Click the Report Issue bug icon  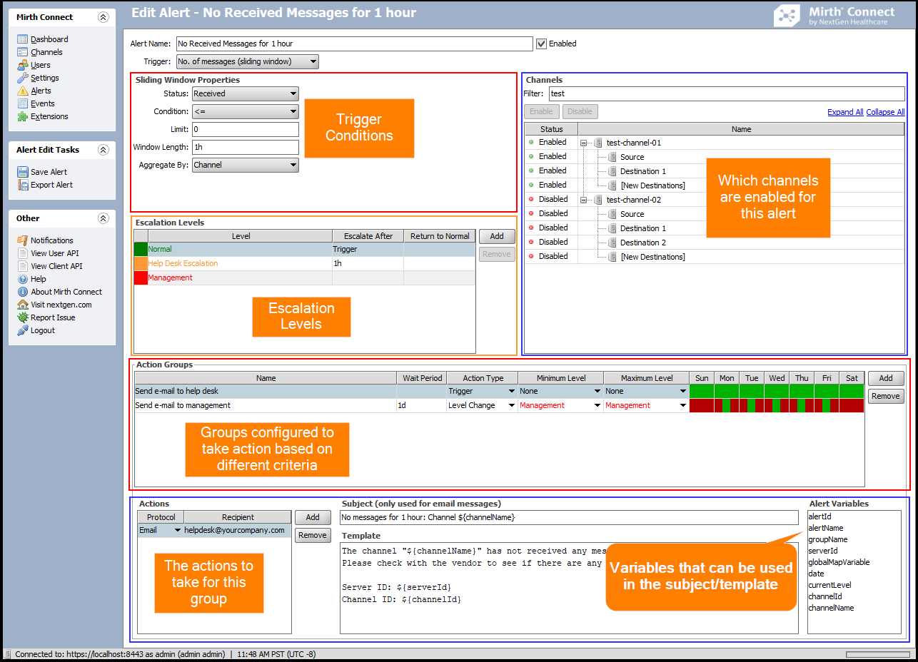[22, 317]
